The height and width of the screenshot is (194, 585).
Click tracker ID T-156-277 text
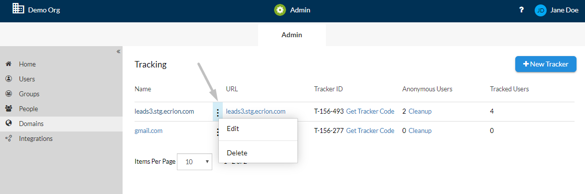point(329,131)
